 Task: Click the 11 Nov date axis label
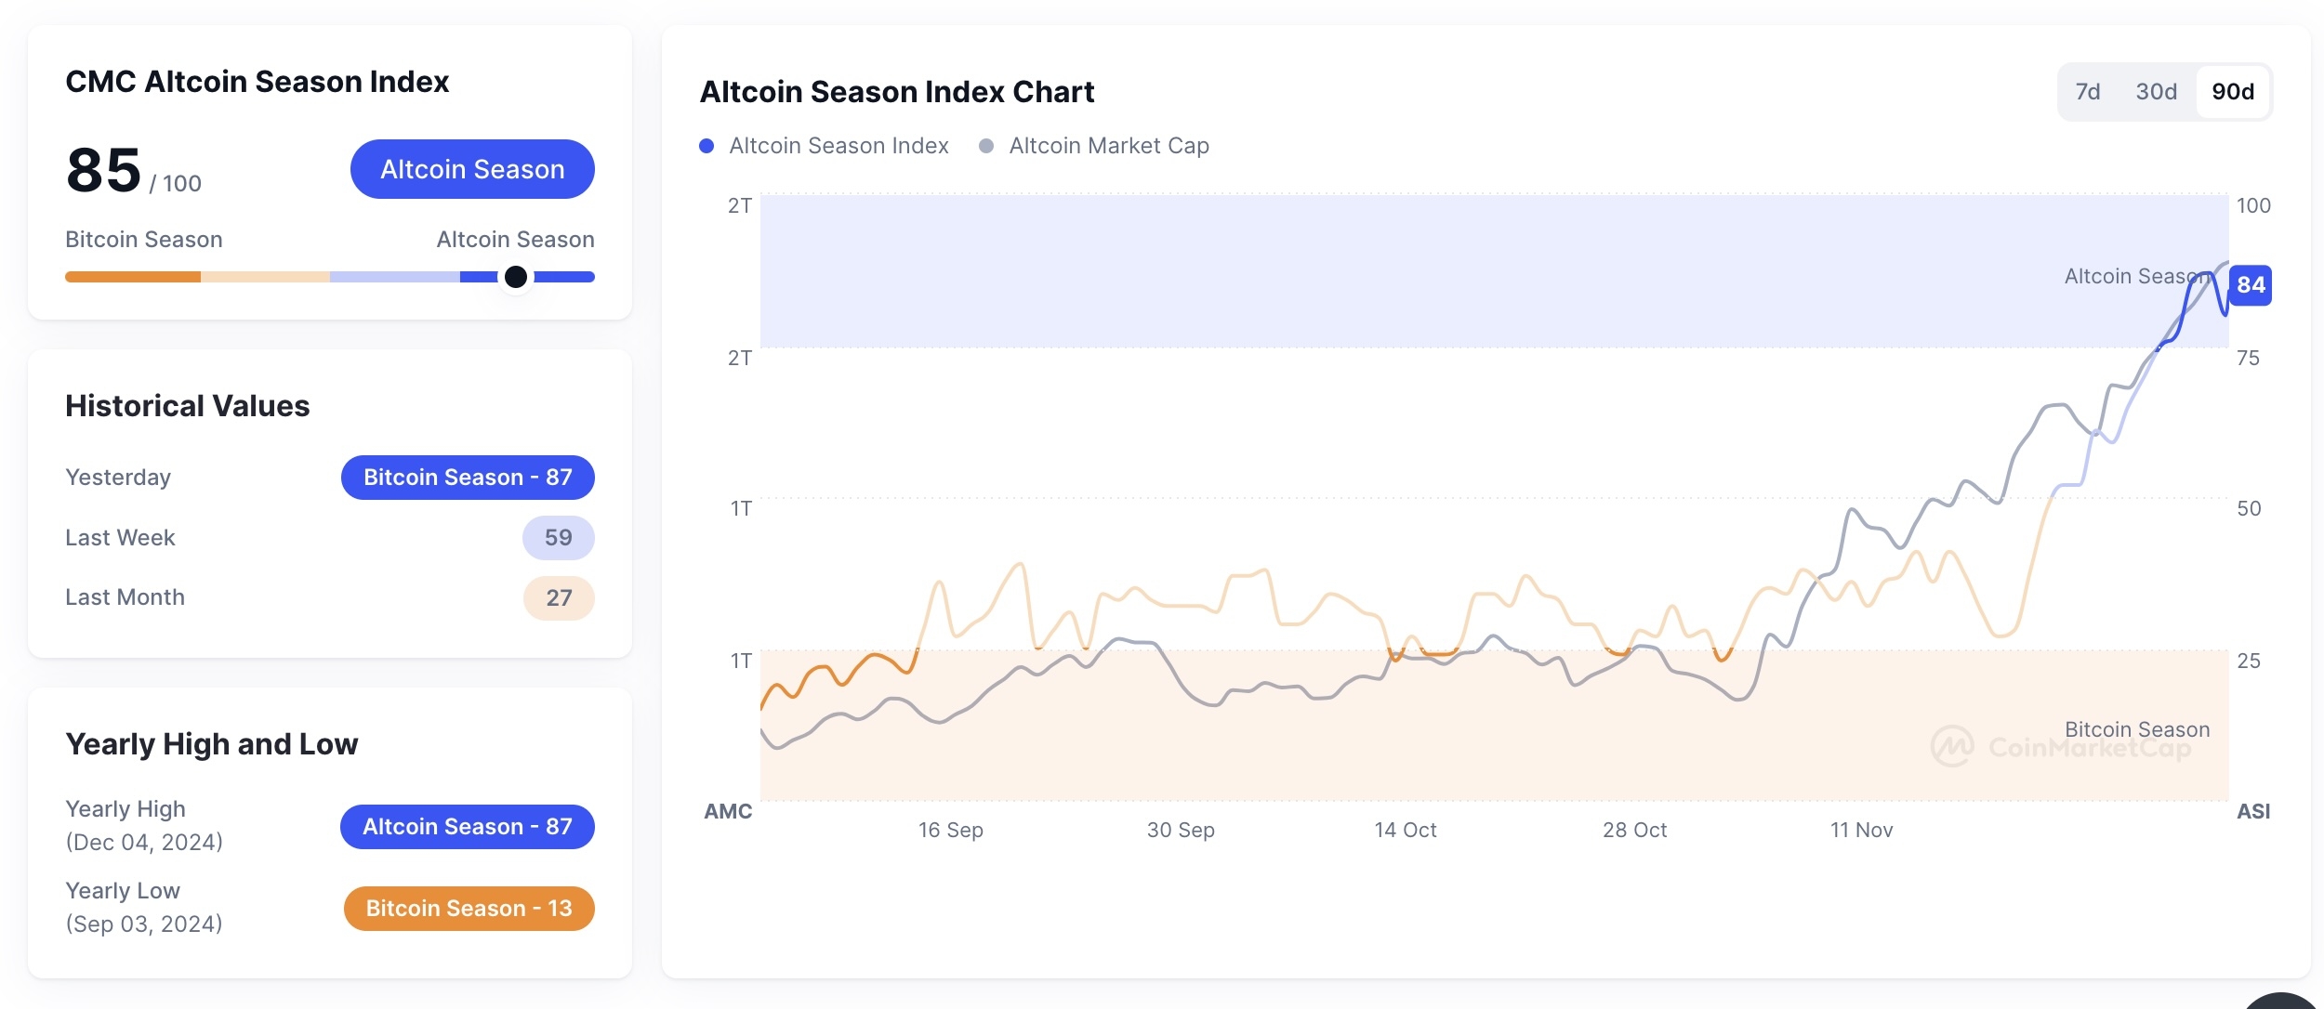(1861, 830)
